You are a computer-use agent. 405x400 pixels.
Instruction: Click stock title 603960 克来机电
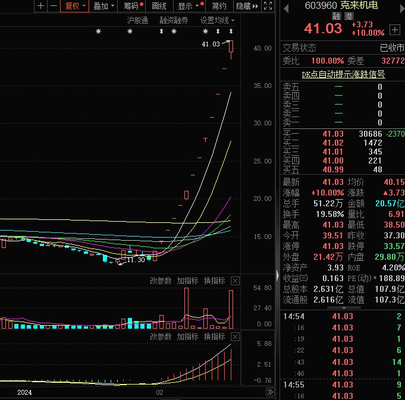pos(341,5)
